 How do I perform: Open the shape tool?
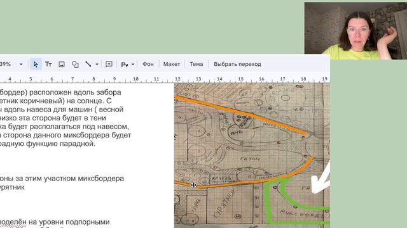tap(75, 65)
